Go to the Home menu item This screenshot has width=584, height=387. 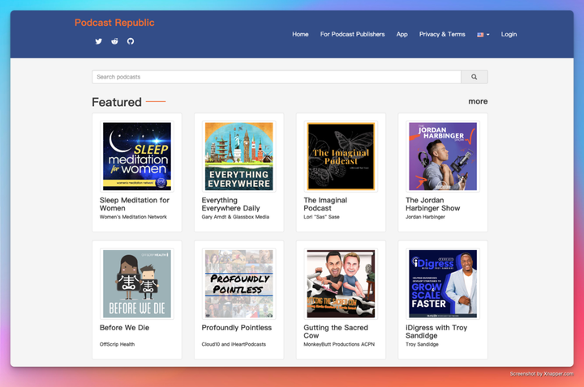click(x=300, y=35)
